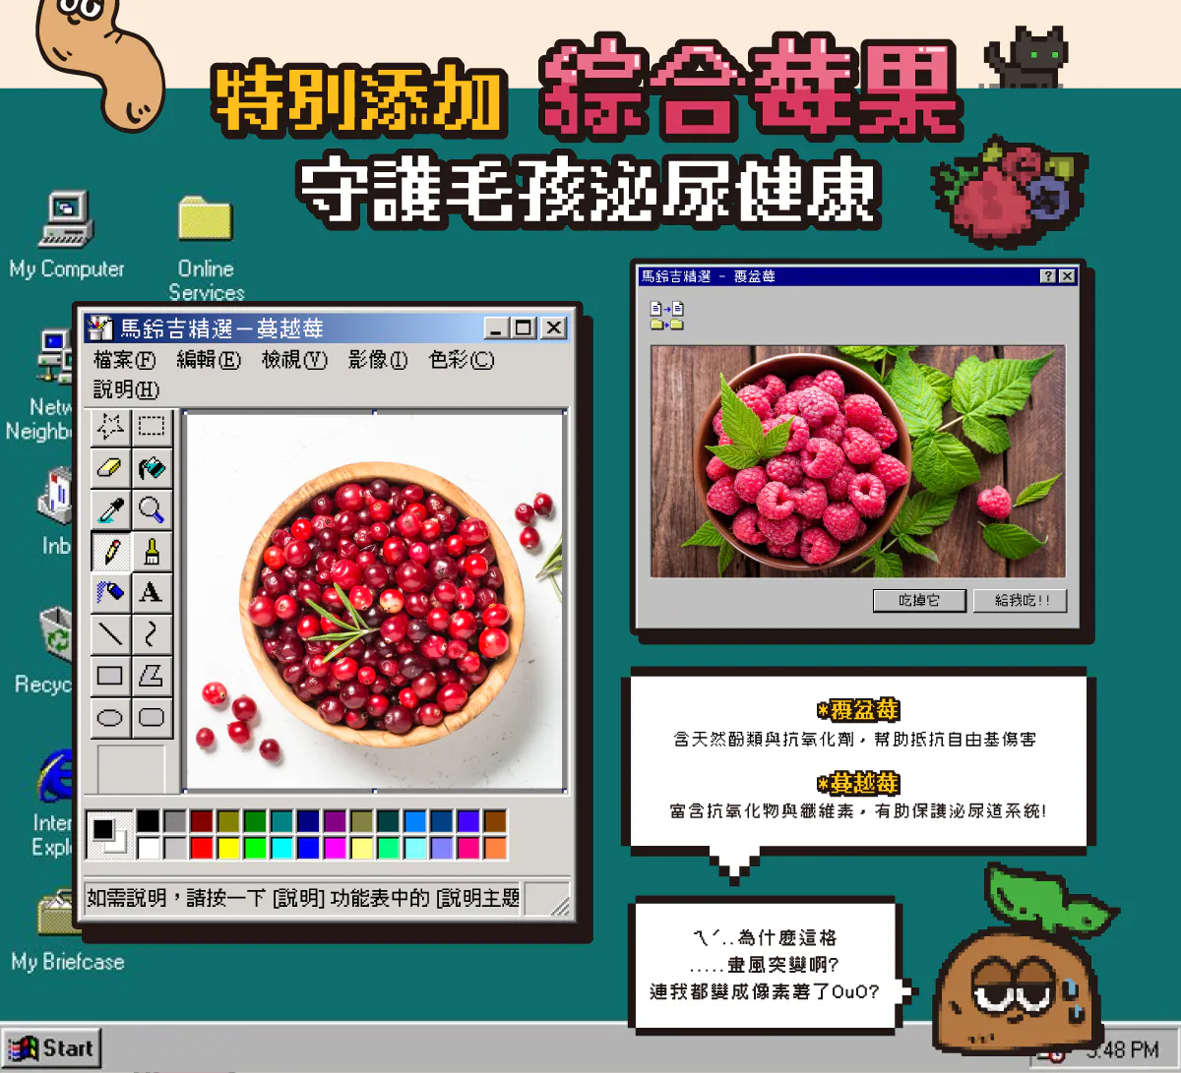Select the Pencil tool
Screen dimensions: 1181x1073
click(x=110, y=551)
